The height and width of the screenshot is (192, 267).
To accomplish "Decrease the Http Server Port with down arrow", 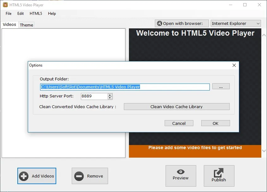I will pyautogui.click(x=110, y=98).
